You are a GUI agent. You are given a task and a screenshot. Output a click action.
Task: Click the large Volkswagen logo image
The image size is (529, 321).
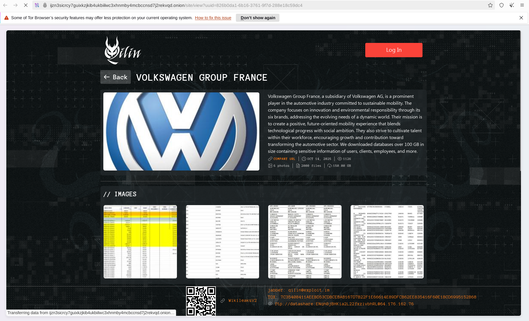181,131
